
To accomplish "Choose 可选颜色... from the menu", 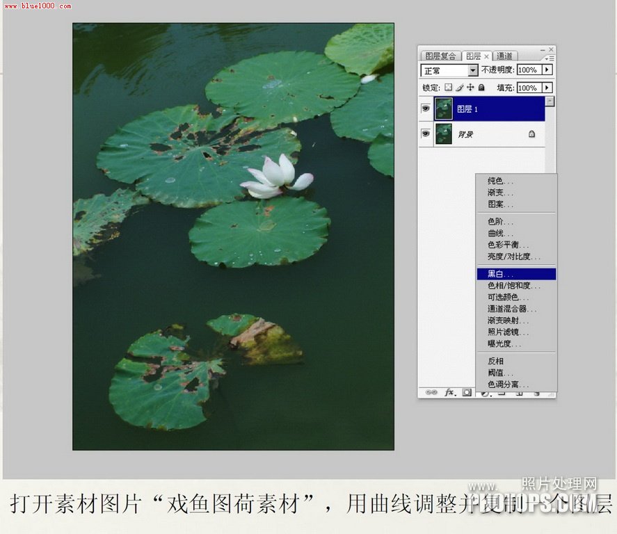I will point(516,298).
